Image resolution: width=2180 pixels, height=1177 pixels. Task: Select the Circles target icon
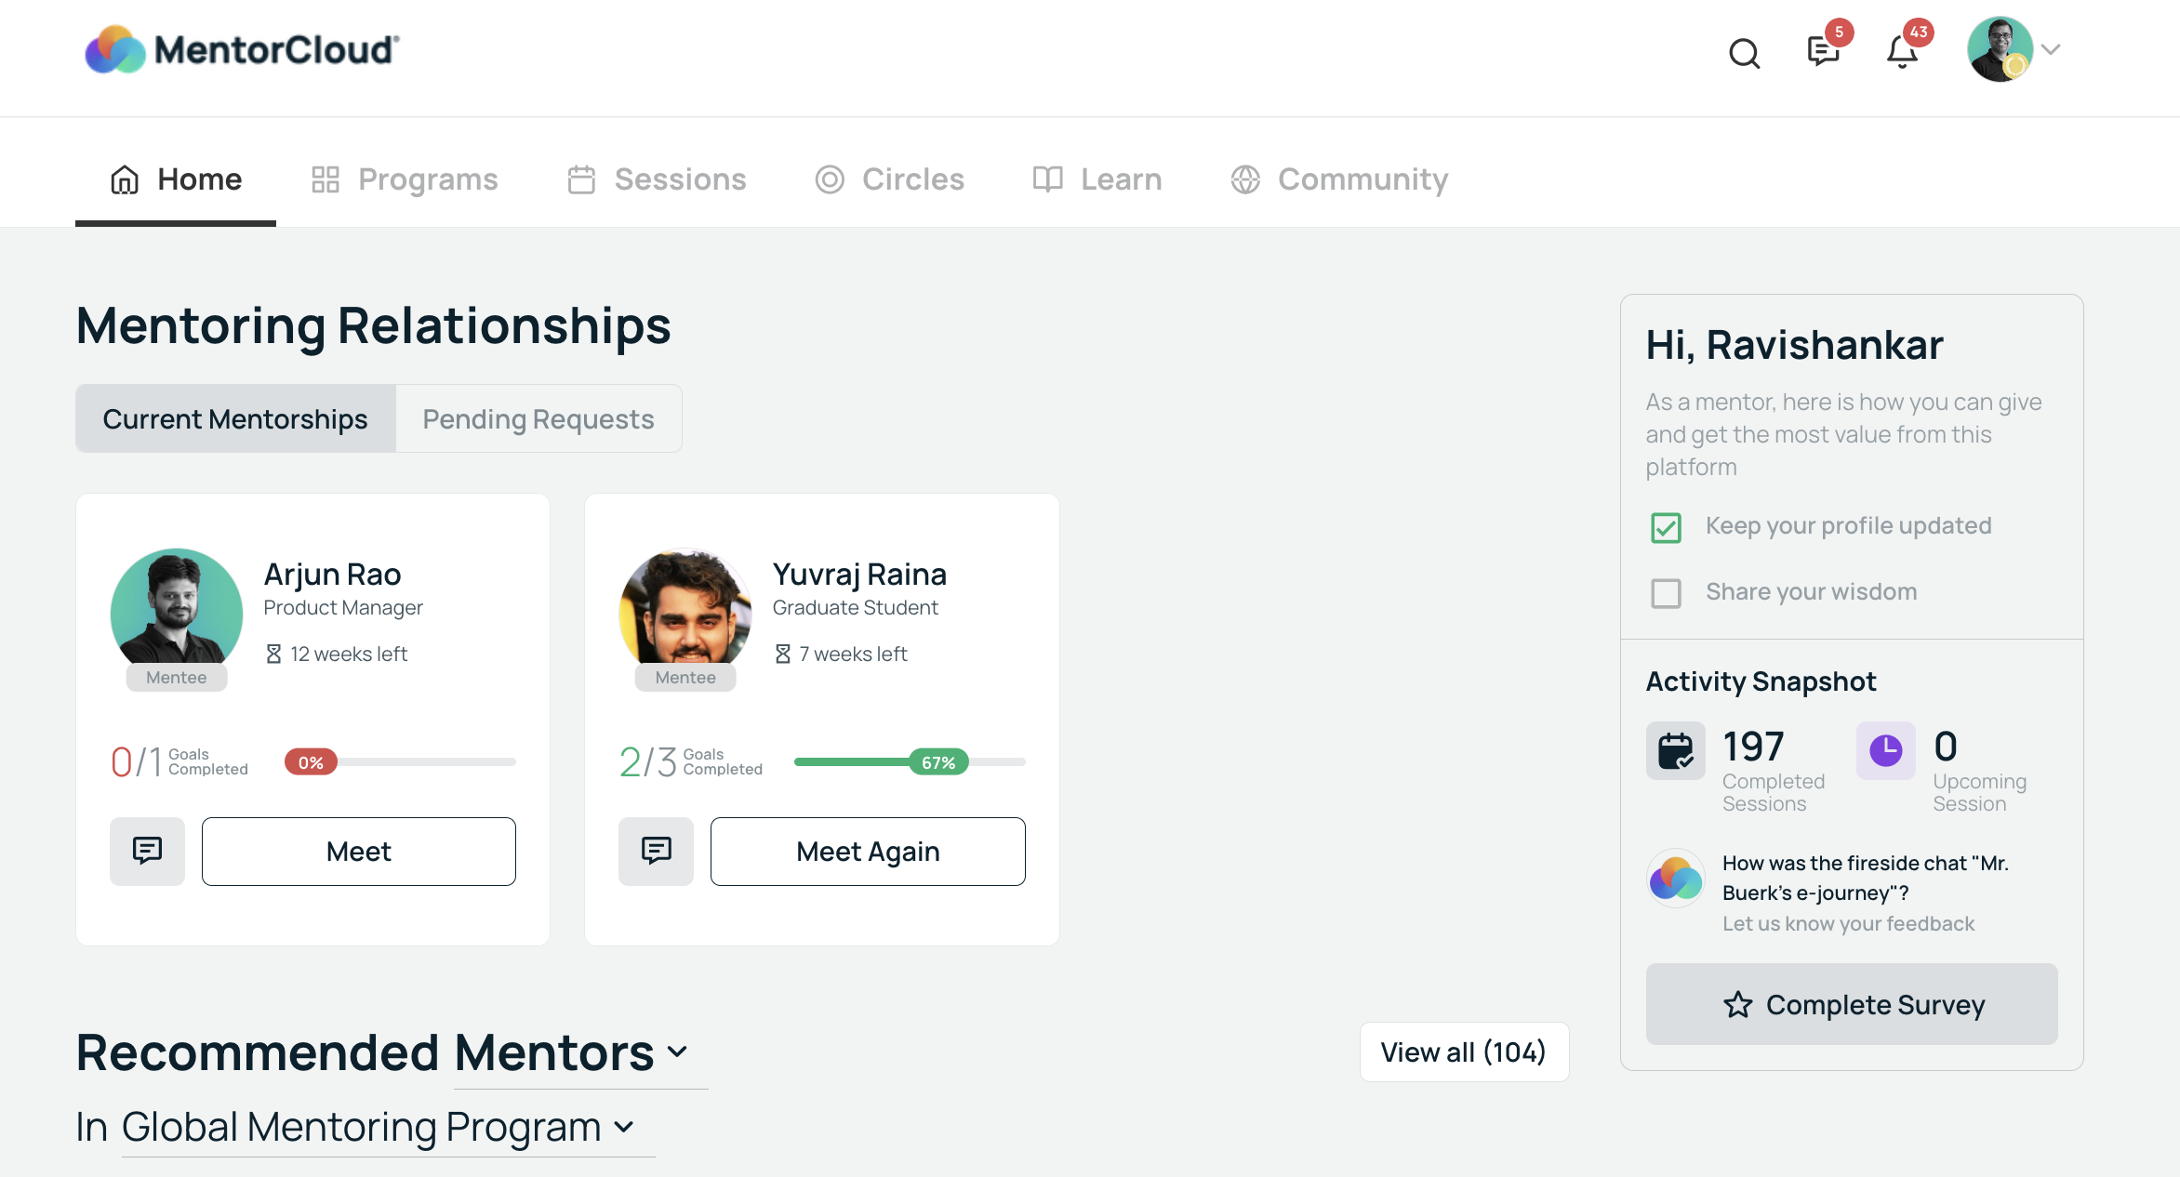[x=830, y=179]
